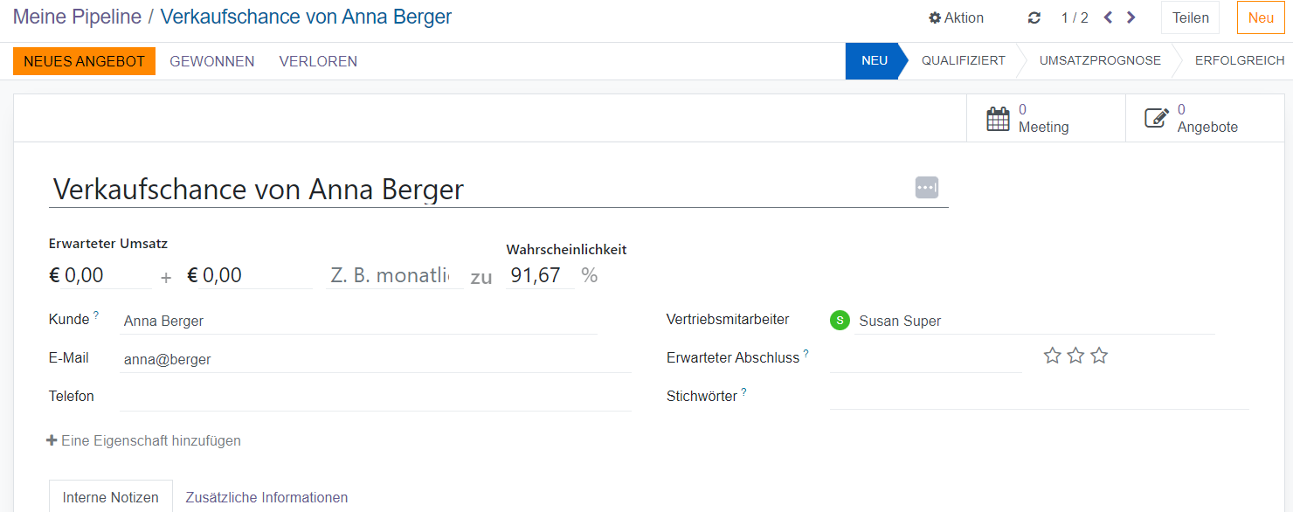Click the Aktion gear icon
1293x512 pixels.
click(935, 18)
